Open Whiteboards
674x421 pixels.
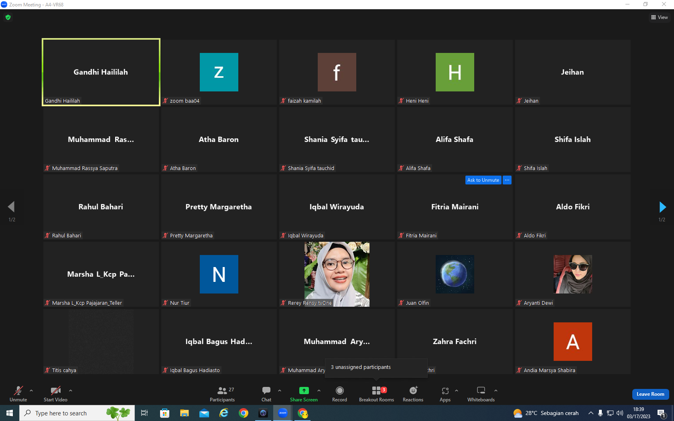click(481, 394)
